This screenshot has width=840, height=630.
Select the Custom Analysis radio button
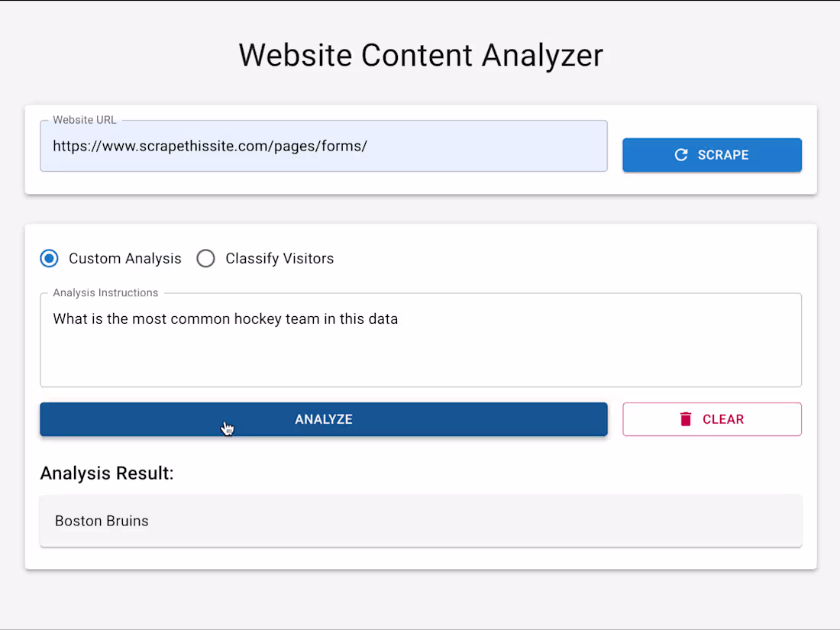click(49, 258)
